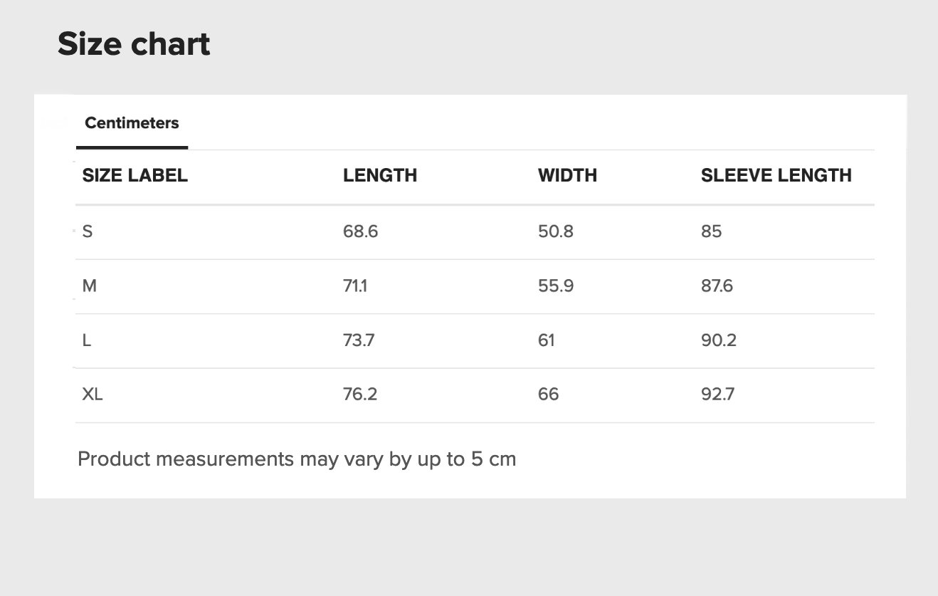
Task: Click the SIZE LABEL column header
Action: (x=135, y=176)
